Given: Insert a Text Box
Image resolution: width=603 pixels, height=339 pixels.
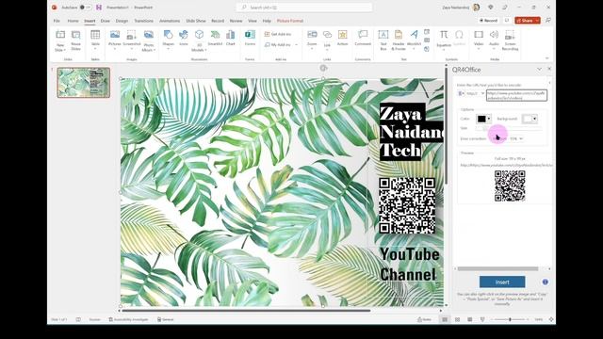Looking at the screenshot, I should [x=383, y=40].
